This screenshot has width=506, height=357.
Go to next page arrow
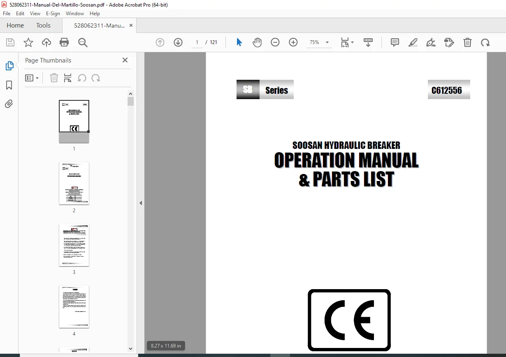[178, 42]
